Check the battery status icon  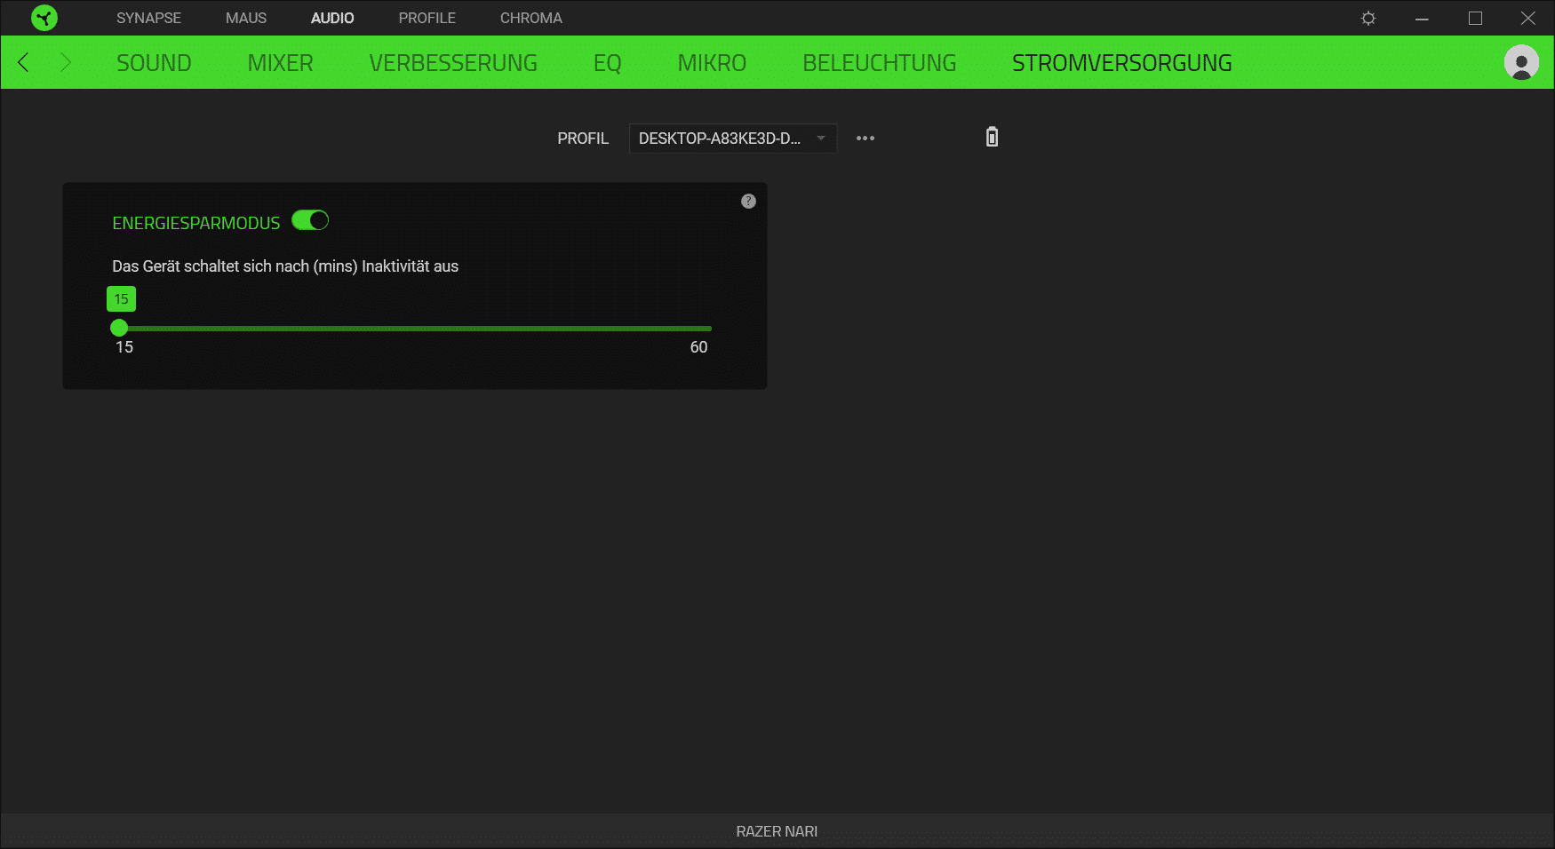992,137
